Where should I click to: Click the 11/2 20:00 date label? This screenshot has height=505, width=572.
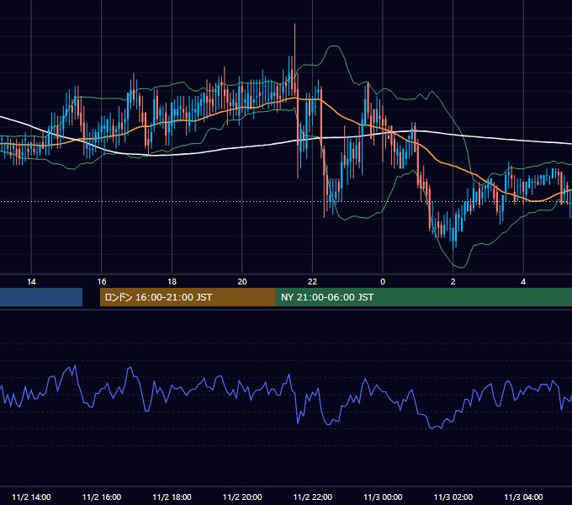click(x=242, y=497)
